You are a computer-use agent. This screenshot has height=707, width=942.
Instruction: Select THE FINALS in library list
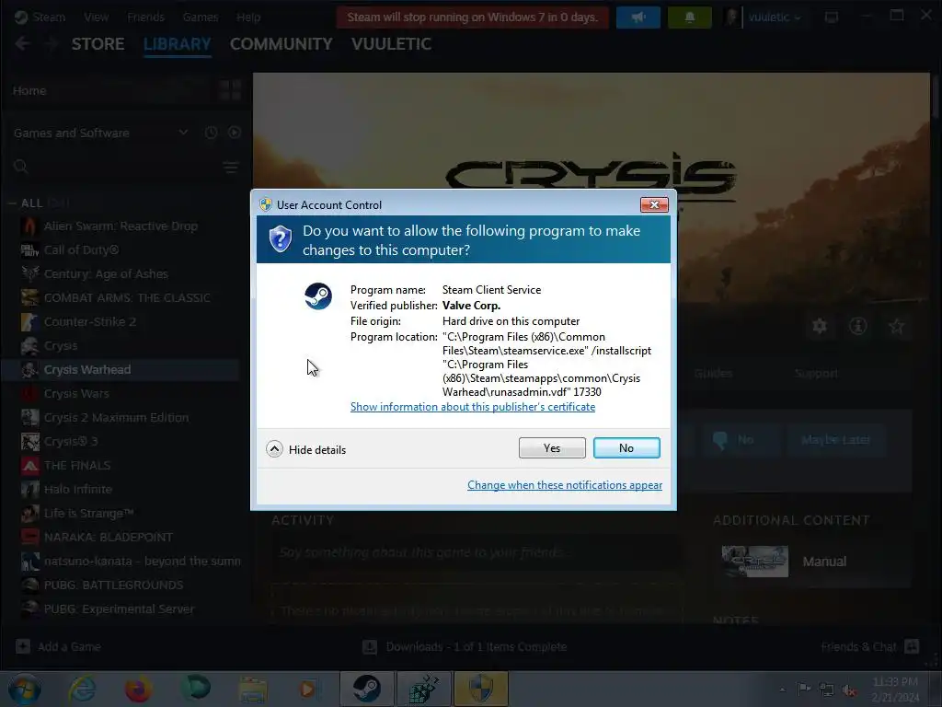coord(77,465)
